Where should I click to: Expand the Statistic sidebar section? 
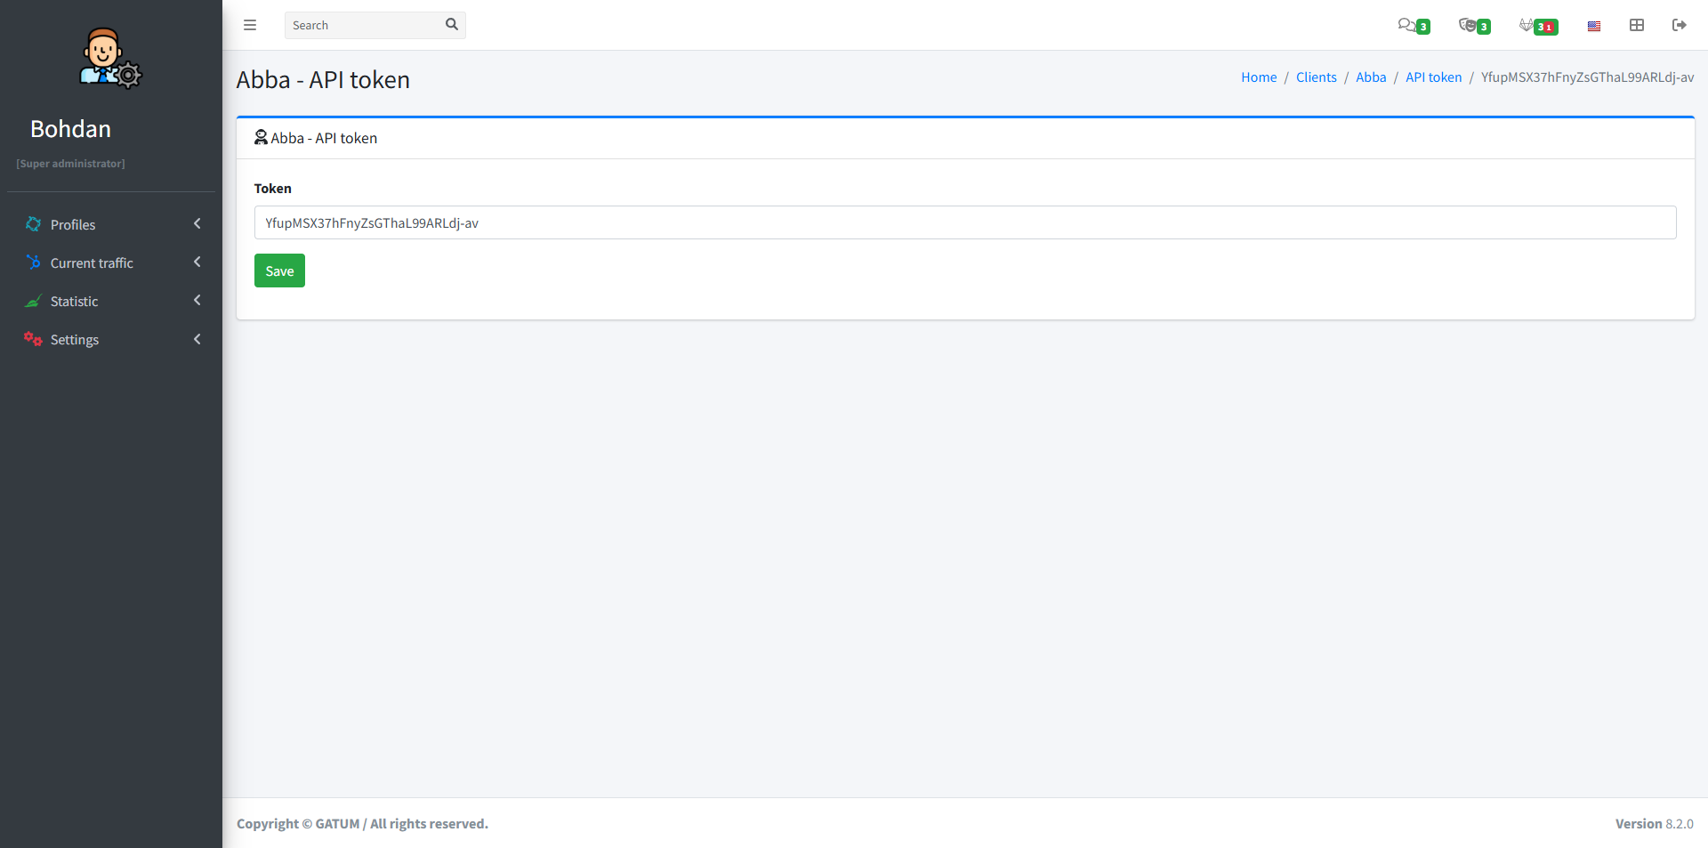pos(75,301)
